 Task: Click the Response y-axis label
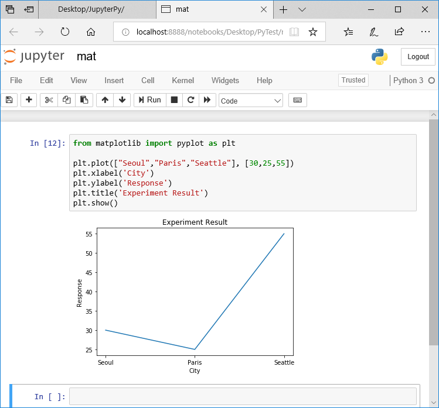[x=79, y=293]
